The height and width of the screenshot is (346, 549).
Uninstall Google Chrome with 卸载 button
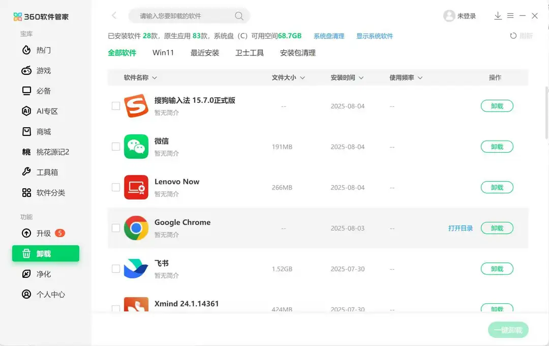[x=497, y=228]
